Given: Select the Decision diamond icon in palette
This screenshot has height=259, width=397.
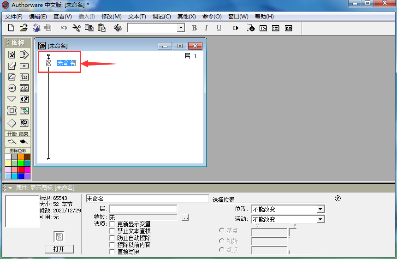Looking at the screenshot, I should coord(12,123).
